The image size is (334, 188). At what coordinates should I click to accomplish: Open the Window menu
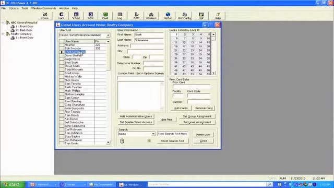click(64, 8)
